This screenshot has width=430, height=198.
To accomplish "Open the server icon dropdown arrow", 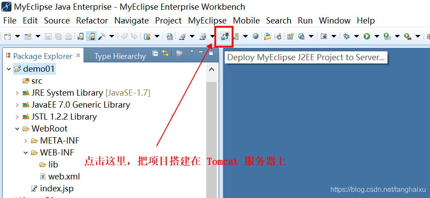I will 245,36.
